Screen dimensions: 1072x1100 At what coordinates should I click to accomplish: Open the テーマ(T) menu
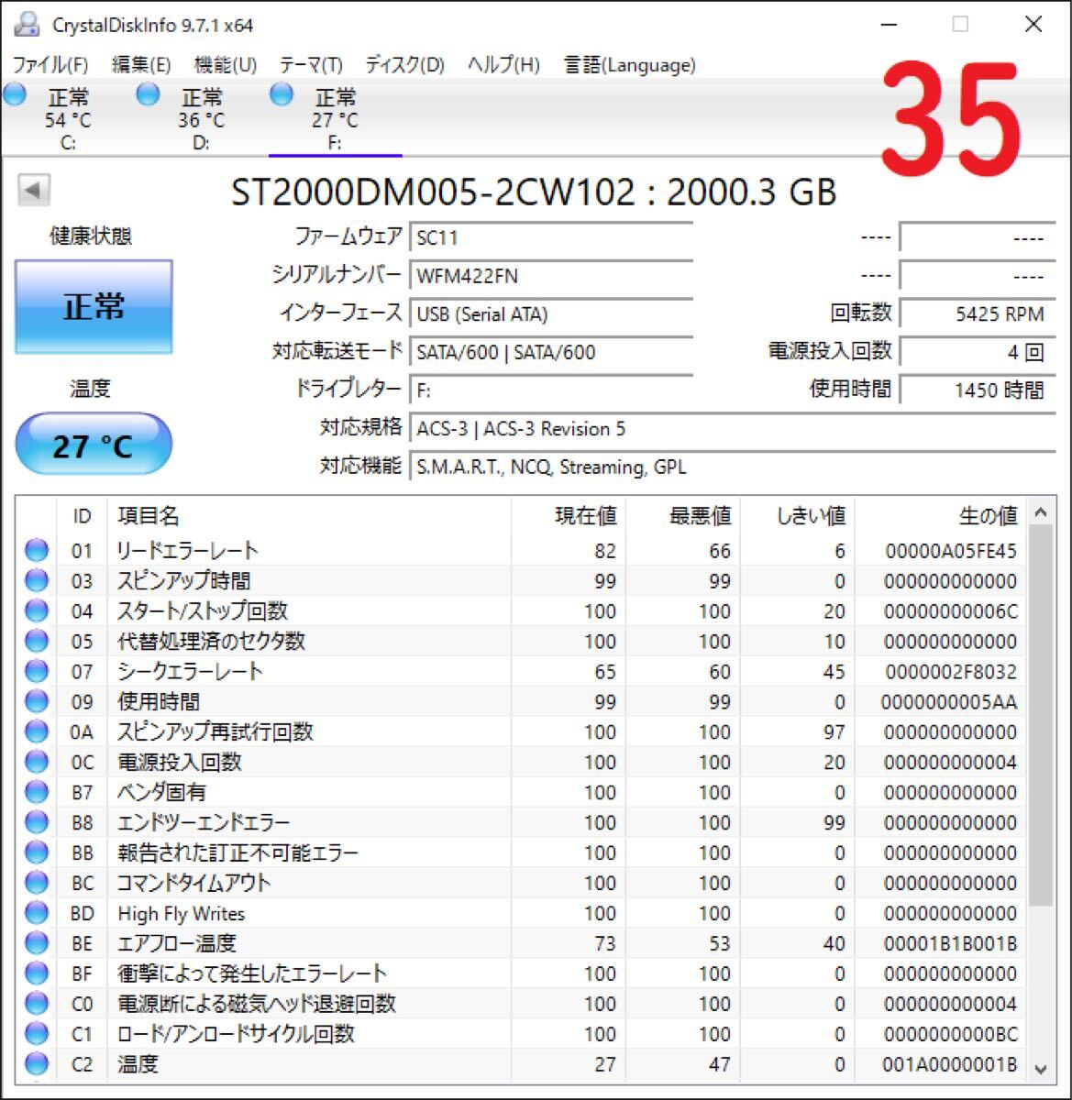311,65
